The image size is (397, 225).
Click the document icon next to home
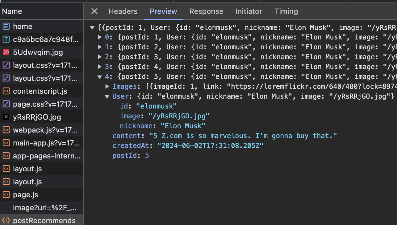coord(6,27)
